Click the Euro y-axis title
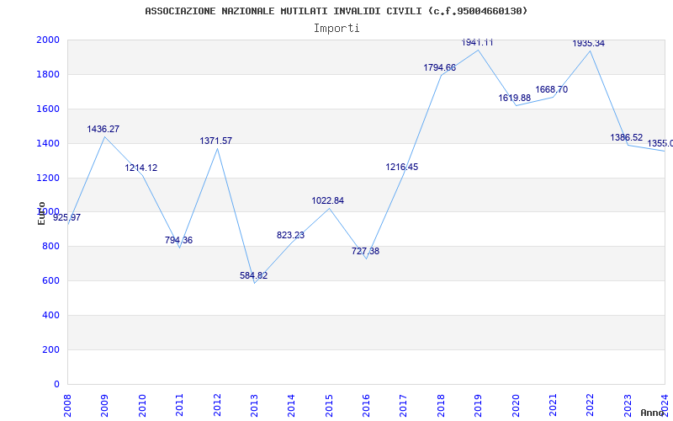The image size is (673, 421). click(x=41, y=213)
